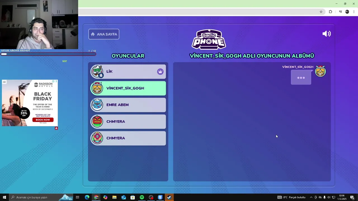Select player VİNCENT_SİK_GOGH in the list
The width and height of the screenshot is (358, 201).
128,88
